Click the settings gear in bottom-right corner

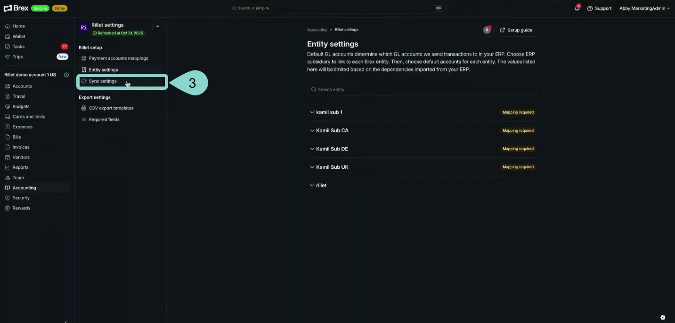662,317
